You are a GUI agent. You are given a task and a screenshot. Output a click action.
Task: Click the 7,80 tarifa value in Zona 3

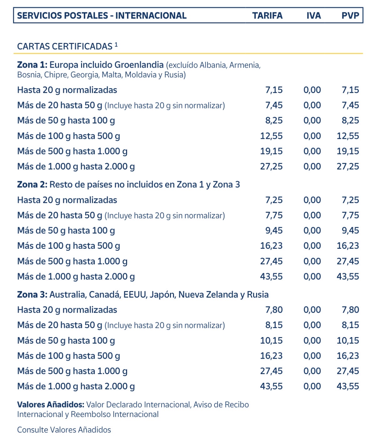(x=274, y=310)
